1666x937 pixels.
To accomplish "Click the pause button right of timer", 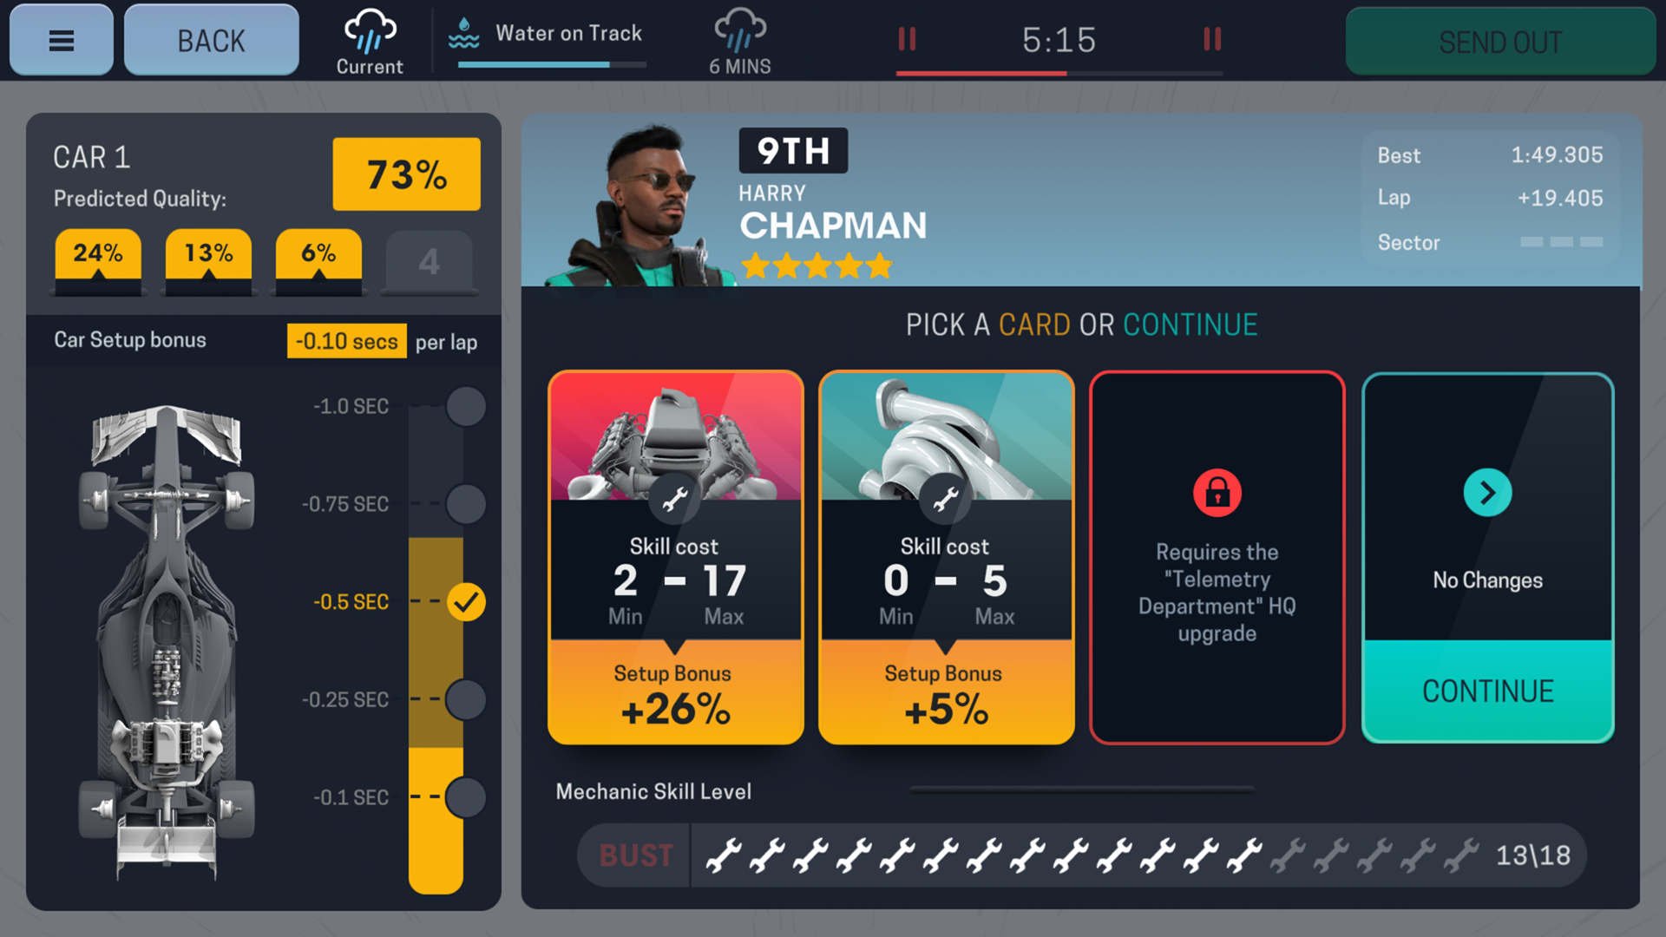I will (x=1210, y=41).
